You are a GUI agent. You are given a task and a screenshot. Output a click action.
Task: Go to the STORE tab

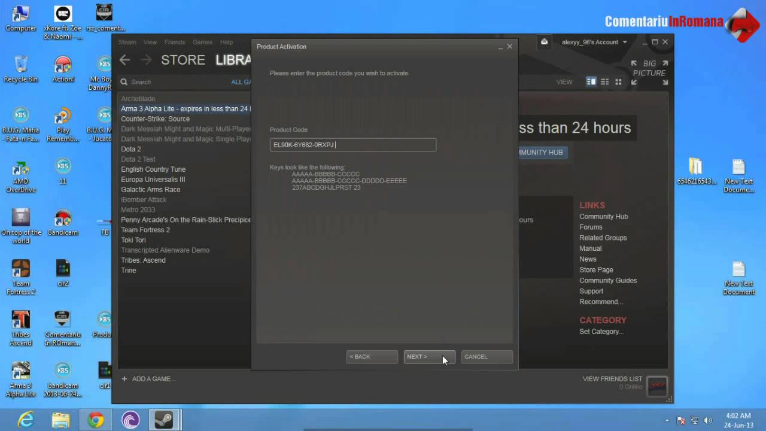pyautogui.click(x=183, y=60)
